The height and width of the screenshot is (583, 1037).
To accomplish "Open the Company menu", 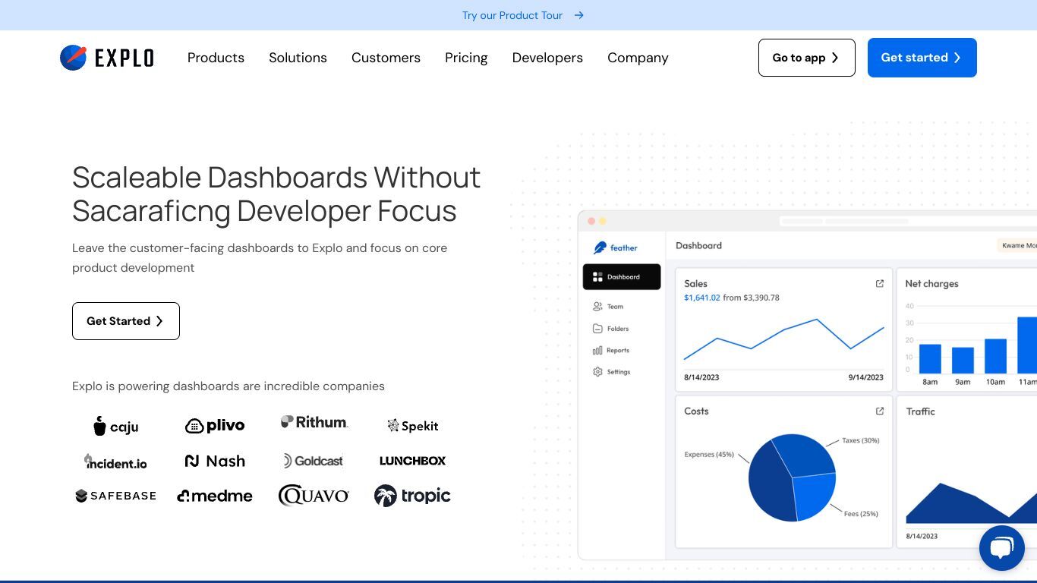I will (x=638, y=58).
